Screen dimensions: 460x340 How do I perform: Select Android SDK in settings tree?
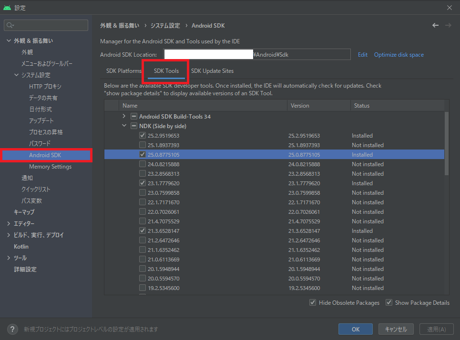coord(46,155)
